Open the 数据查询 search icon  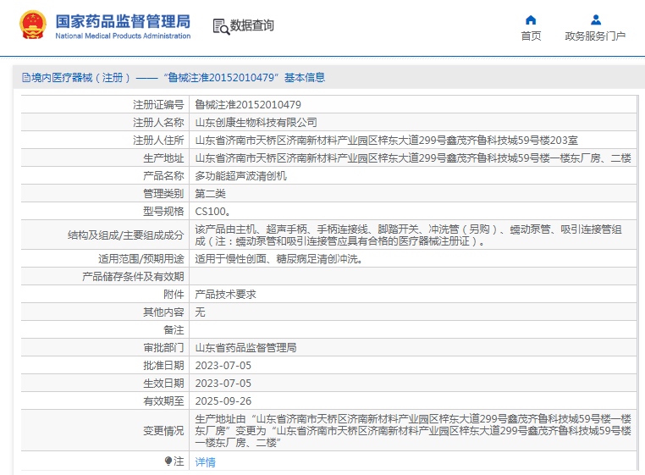coord(221,27)
